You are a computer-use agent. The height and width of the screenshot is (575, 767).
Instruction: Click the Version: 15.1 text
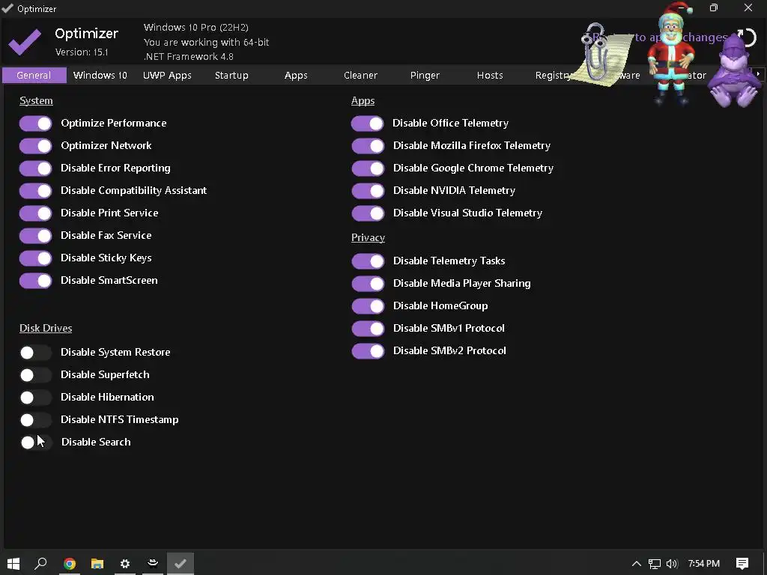tap(82, 52)
